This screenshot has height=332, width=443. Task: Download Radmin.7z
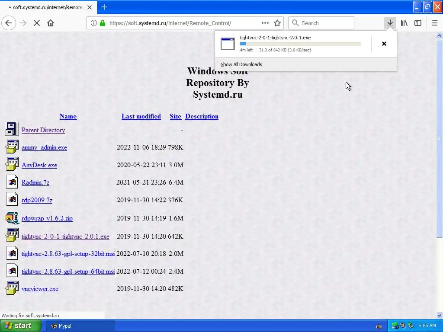coord(35,182)
